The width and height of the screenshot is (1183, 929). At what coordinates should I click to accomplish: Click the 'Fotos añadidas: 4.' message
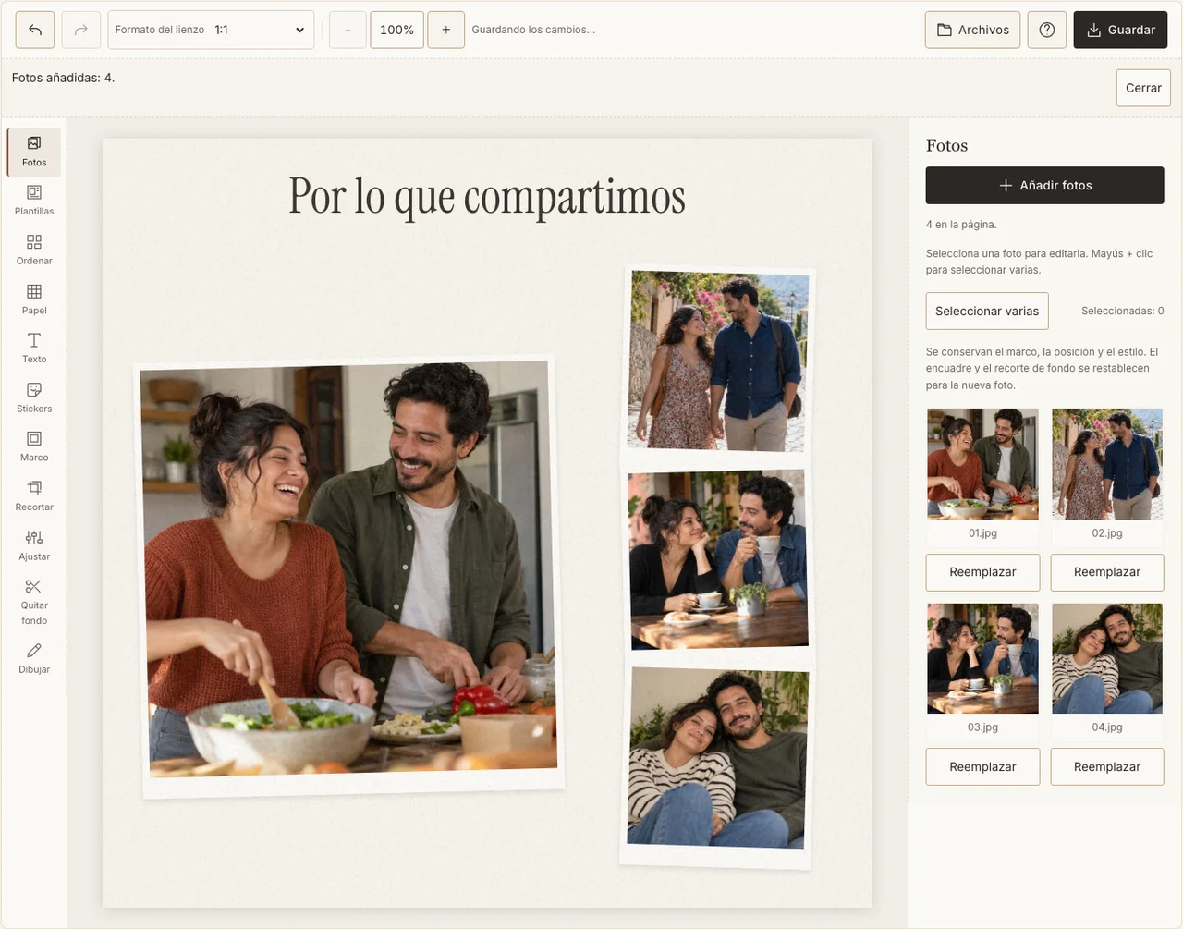tap(63, 78)
